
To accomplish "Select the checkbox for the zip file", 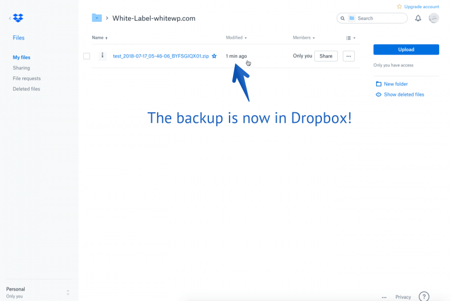I will pyautogui.click(x=87, y=56).
